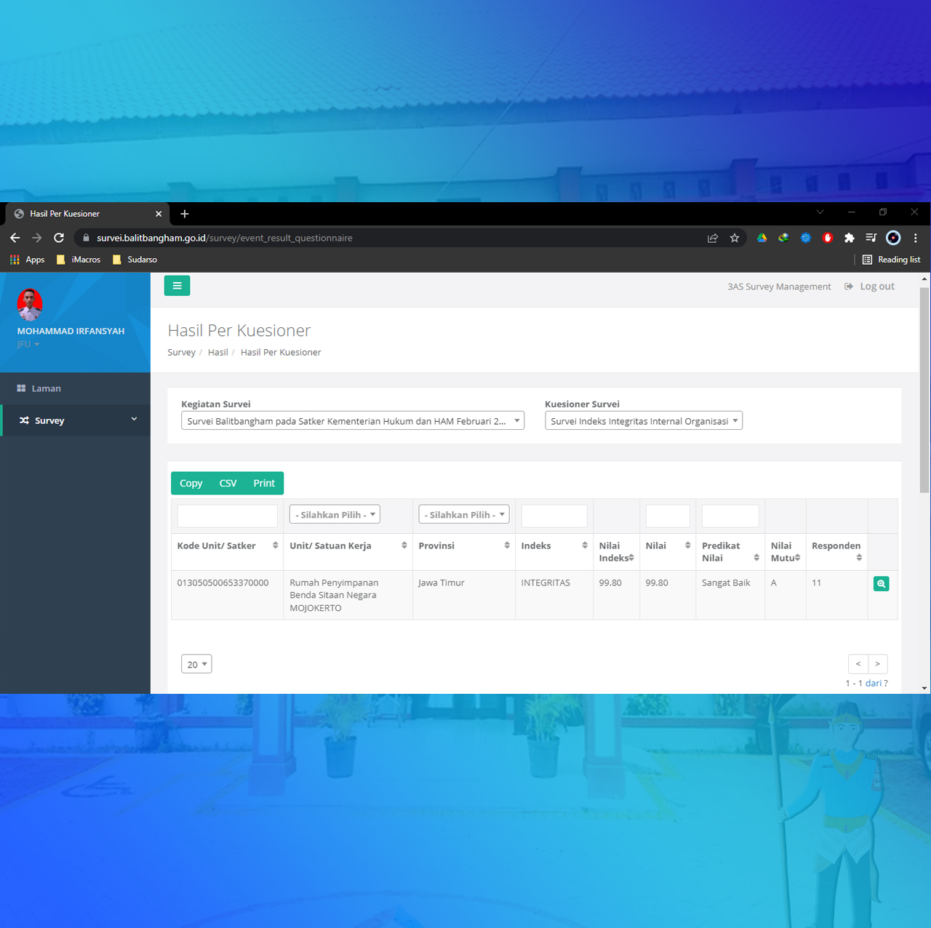
Task: Open the Kegiatan Survei dropdown
Action: coord(353,421)
